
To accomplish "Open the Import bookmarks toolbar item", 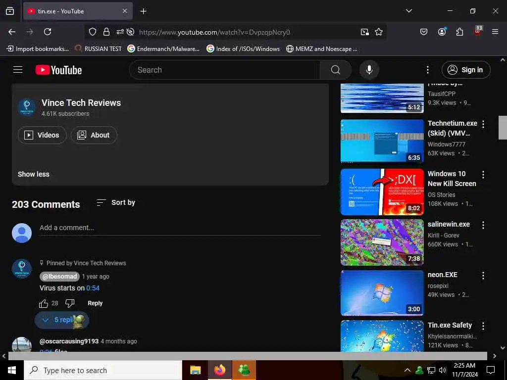I will 38,49.
